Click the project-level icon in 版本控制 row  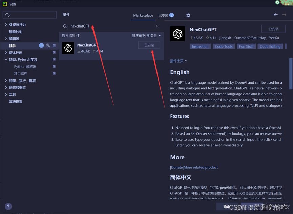tap(54, 52)
